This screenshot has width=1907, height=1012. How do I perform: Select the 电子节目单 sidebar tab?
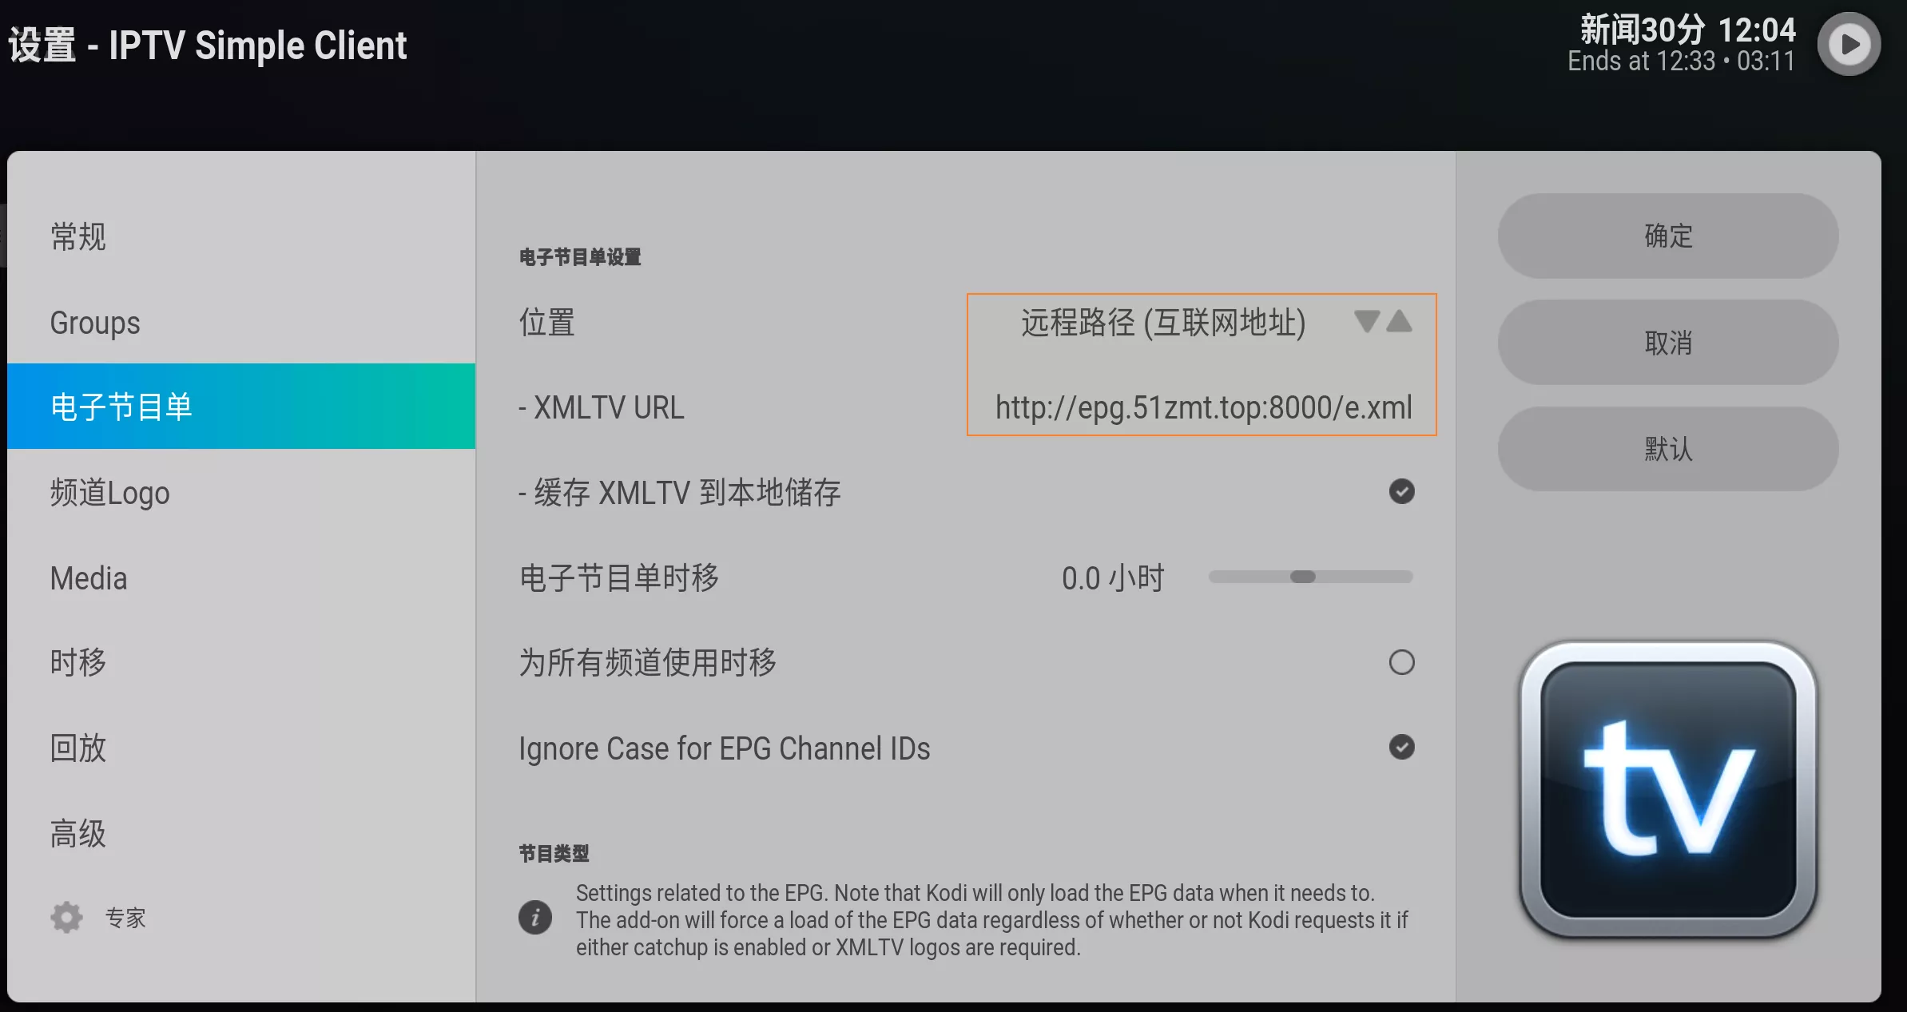(x=241, y=406)
